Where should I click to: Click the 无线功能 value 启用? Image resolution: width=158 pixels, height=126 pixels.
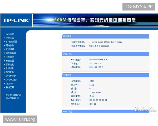[x=91, y=81]
